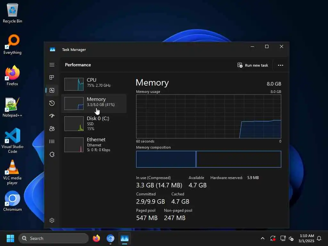328x246 pixels.
Task: Select the Memory performance entry
Action: pos(94,103)
